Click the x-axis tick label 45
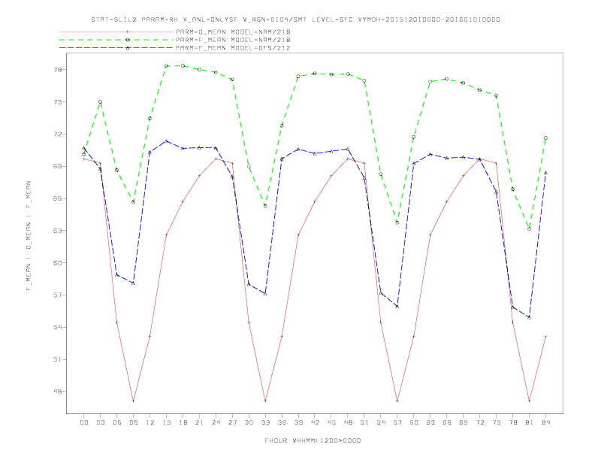Image resolution: width=595 pixels, height=460 pixels. (331, 422)
